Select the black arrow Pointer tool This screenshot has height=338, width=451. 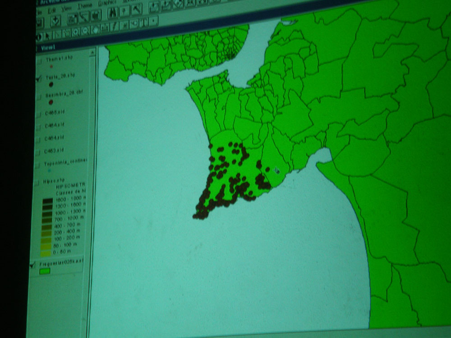47,36
